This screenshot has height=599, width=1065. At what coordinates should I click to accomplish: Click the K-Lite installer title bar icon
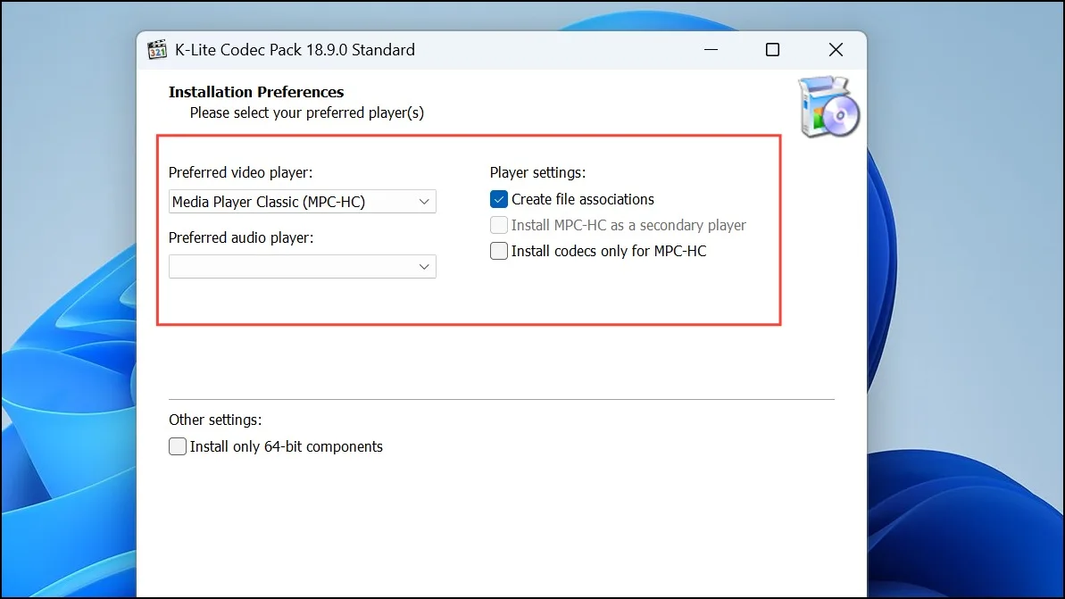[x=157, y=50]
